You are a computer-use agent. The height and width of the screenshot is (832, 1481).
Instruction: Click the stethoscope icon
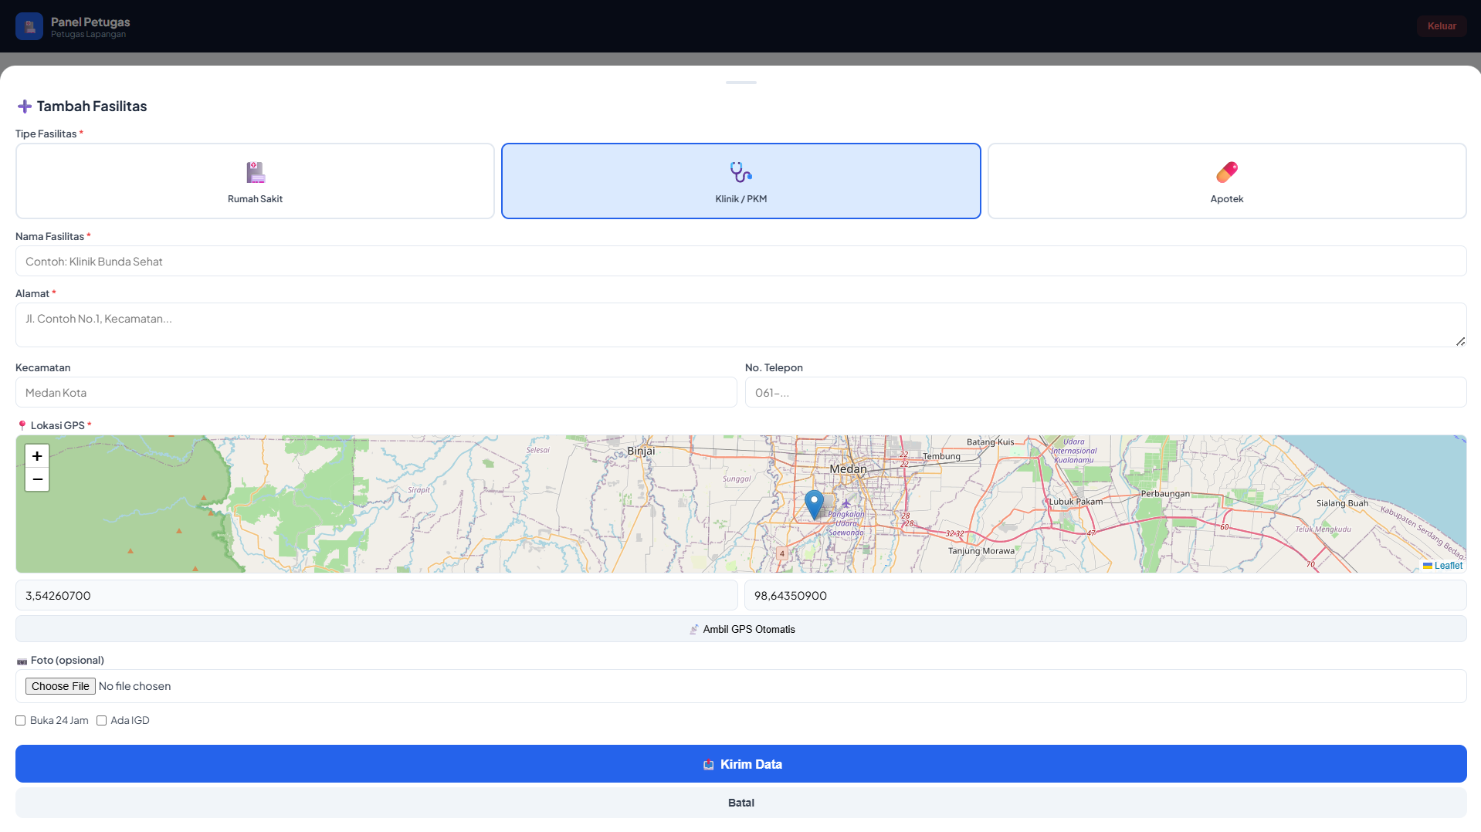tap(740, 172)
